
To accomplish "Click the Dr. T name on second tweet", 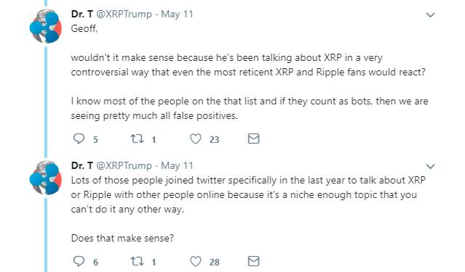I will 82,165.
